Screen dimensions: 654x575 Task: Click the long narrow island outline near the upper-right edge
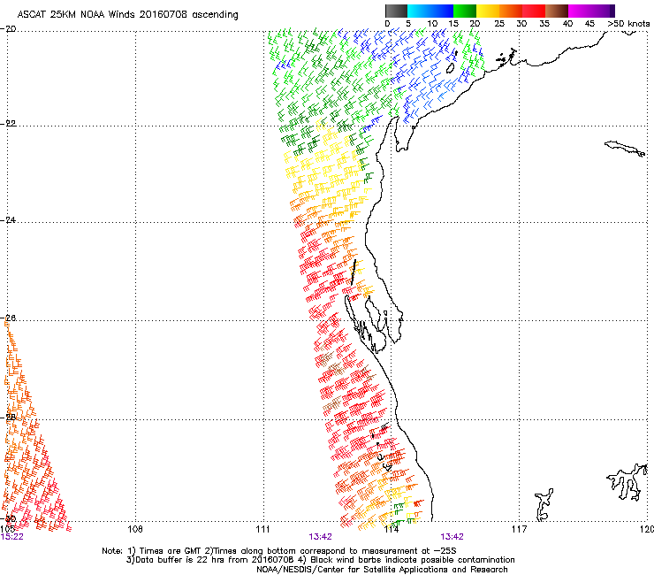point(625,148)
